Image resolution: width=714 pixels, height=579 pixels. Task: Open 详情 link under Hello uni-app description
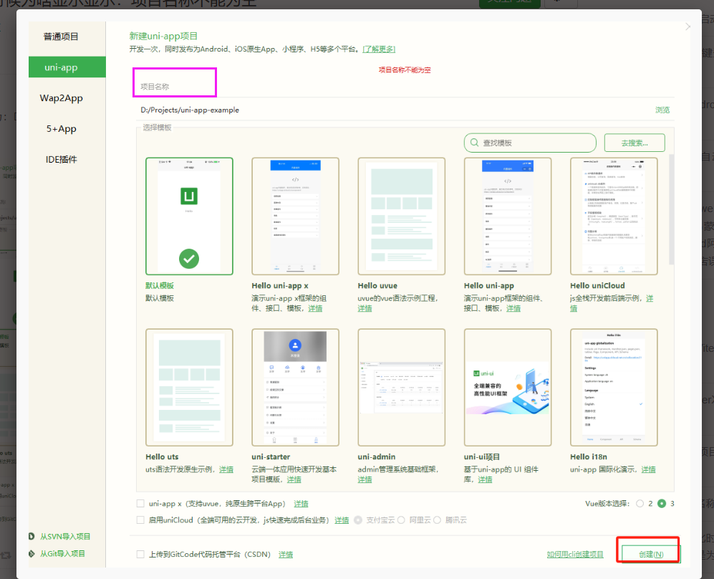coord(513,308)
